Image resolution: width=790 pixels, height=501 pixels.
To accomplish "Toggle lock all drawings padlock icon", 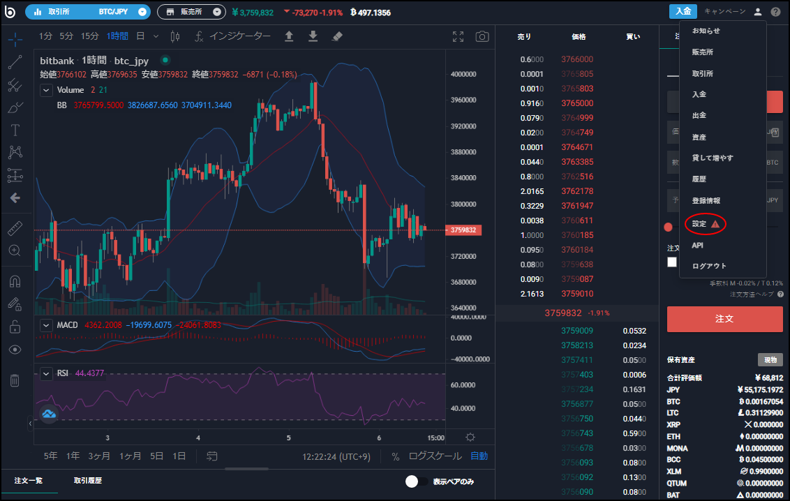I will tap(15, 327).
